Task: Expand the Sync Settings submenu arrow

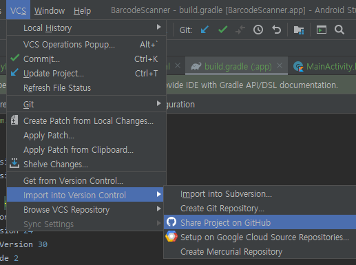Action: click(158, 223)
